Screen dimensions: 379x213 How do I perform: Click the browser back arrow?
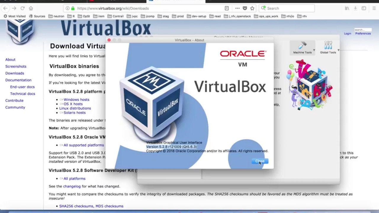click(5, 8)
